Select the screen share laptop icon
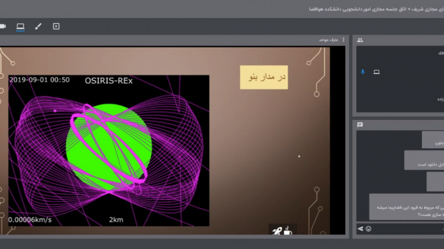The image size is (444, 249). click(20, 26)
